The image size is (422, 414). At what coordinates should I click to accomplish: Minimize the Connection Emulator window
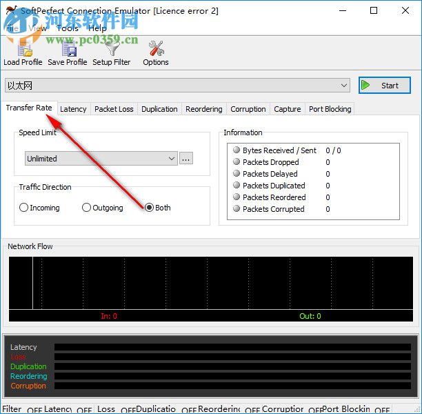tap(343, 10)
